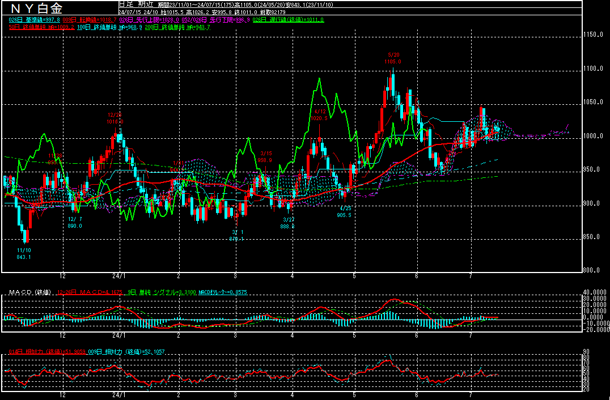Click the 12 month label under main chart
The width and height of the screenshot is (610, 400).
(x=62, y=276)
